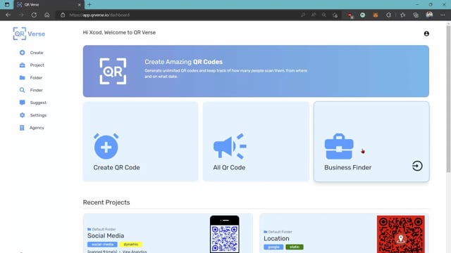Screen dimensions: 451x253
Task: Click the dynamic tag badge
Action: (x=131, y=245)
